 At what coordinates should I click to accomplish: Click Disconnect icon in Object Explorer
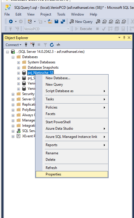tap(32, 45)
